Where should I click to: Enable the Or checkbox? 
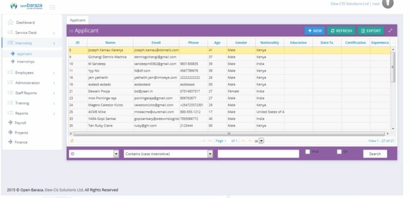[x=339, y=152]
